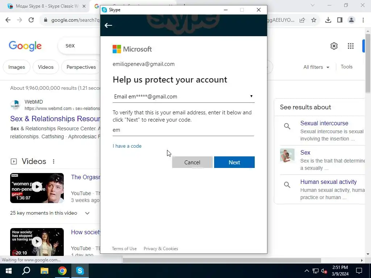Viewport: 371px width, 278px height.
Task: Open the Sex & Relationships WebMD result
Action: point(55,119)
